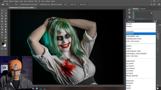
Task: Open the Zoom tool preset picker arrow
Action: coord(10,4)
